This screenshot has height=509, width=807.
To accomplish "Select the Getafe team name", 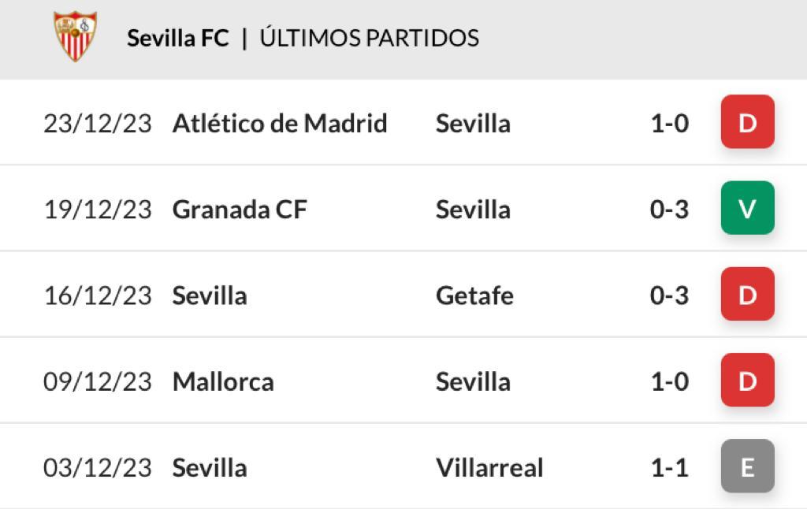I will point(474,295).
